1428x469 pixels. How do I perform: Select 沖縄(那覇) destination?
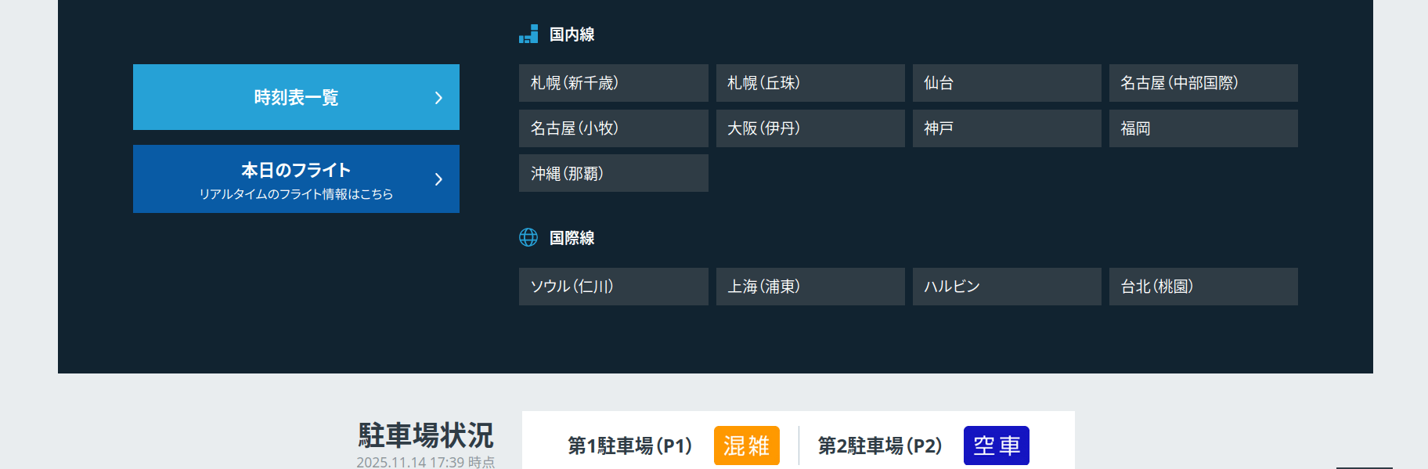click(613, 173)
